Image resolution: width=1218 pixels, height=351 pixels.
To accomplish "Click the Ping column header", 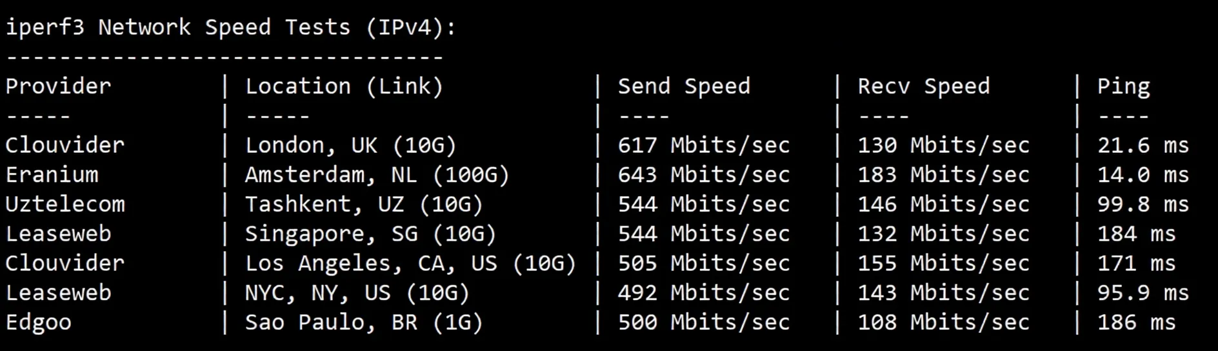I will click(1123, 86).
